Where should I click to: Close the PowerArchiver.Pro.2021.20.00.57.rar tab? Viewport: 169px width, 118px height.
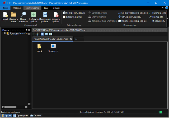click(x=71, y=39)
